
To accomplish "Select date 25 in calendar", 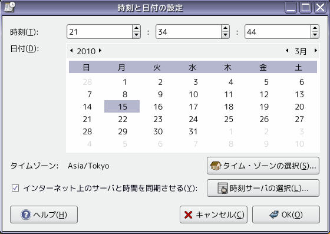I will [x=229, y=119].
